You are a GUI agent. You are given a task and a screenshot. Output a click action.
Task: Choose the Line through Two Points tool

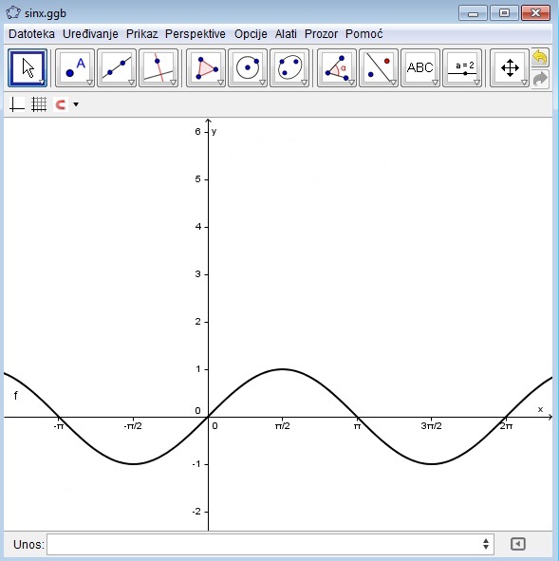tap(117, 68)
